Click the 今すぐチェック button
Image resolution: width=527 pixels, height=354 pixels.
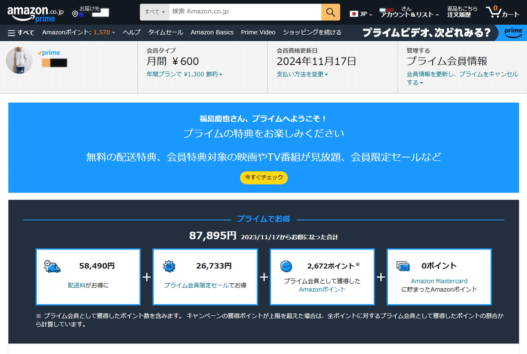coord(263,178)
